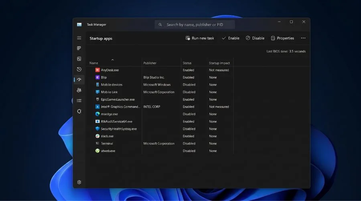Click INTEL CORP publisher cell

(152, 107)
